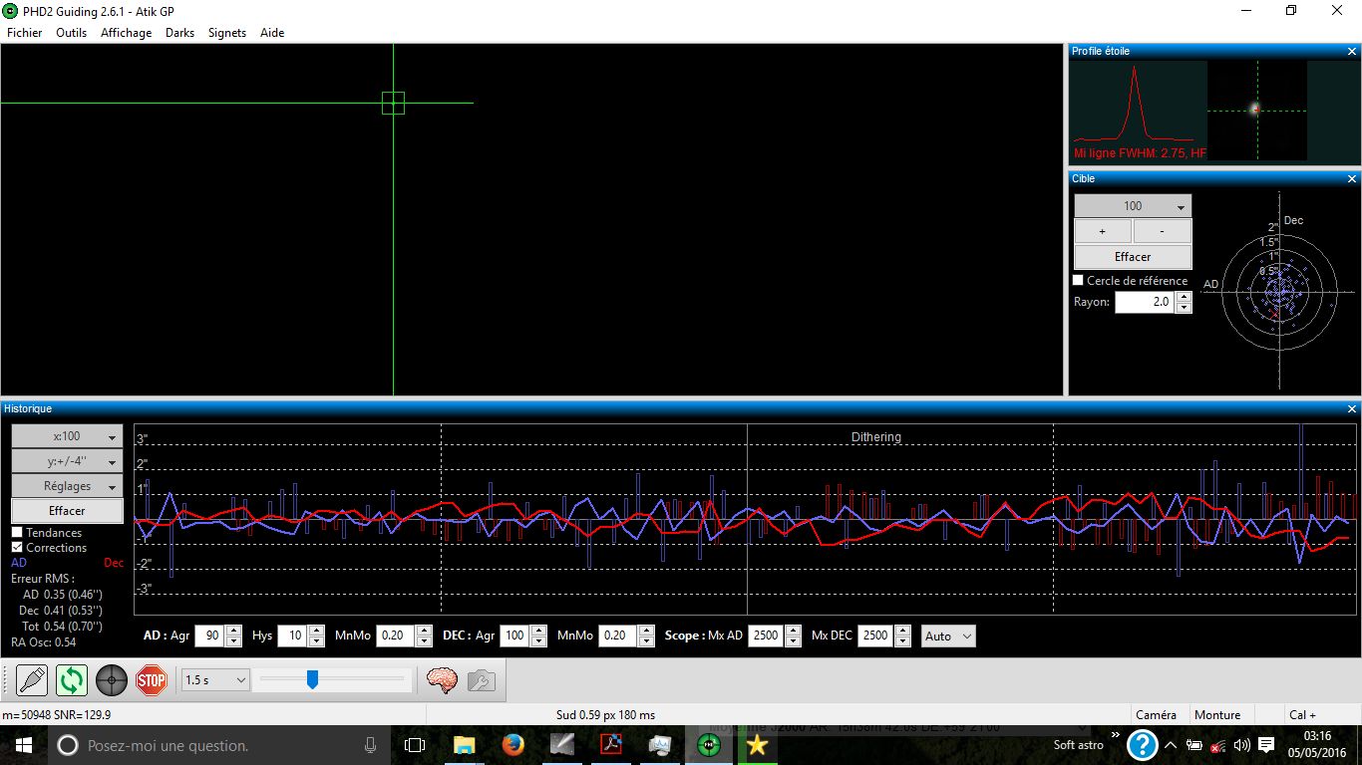Open the Fichier menu
This screenshot has height=765, width=1362.
tap(25, 33)
